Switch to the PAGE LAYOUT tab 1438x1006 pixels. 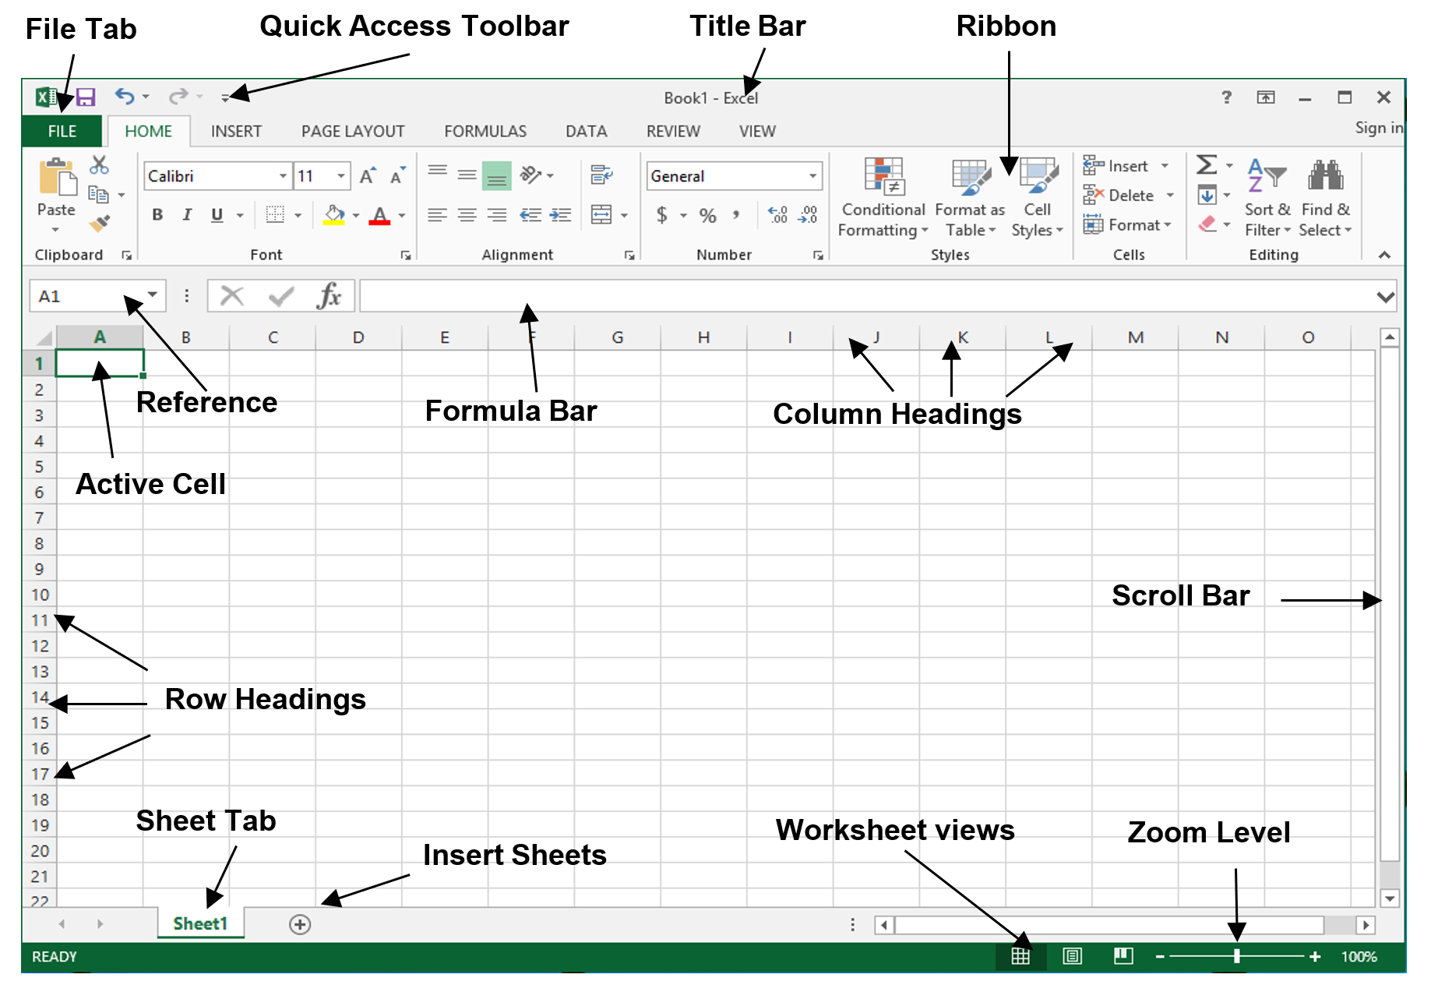click(353, 131)
